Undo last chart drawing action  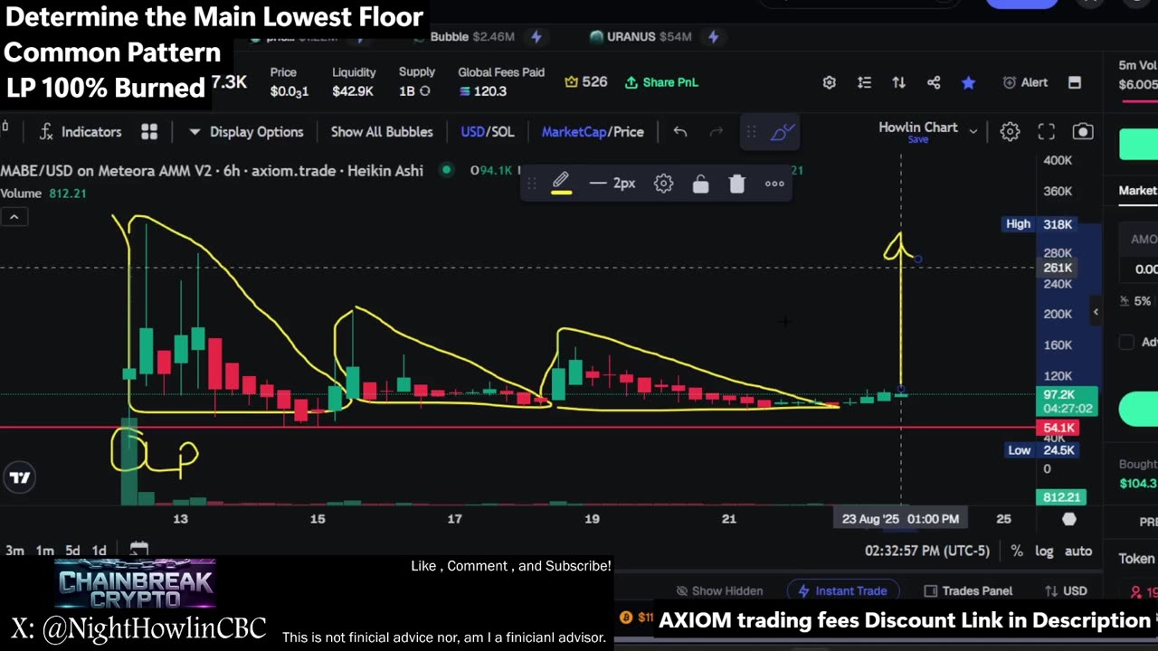(680, 132)
